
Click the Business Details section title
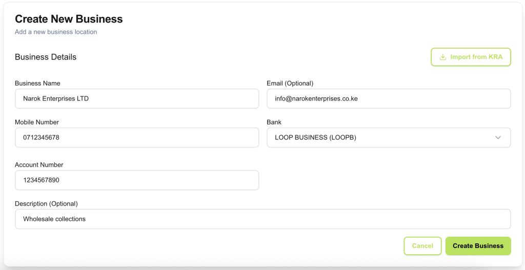click(x=46, y=57)
